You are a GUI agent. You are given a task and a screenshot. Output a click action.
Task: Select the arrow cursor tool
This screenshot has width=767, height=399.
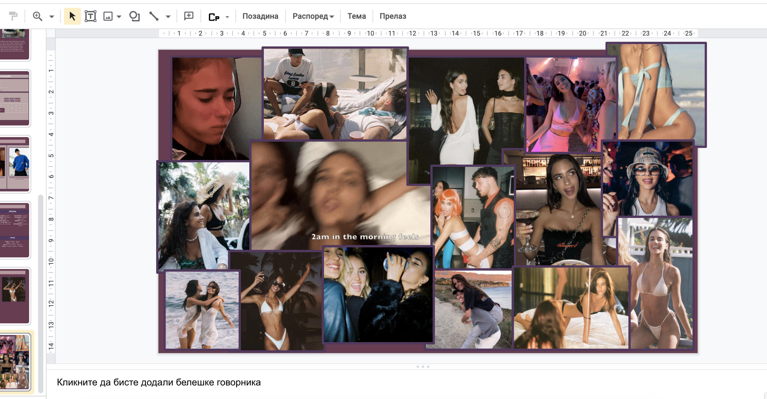pos(72,16)
